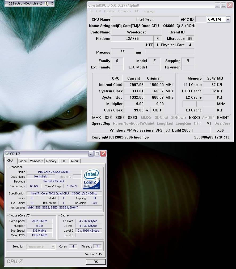This screenshot has height=269, width=236.
Task: Click the SpeedStep feature label
Action: pos(101,123)
